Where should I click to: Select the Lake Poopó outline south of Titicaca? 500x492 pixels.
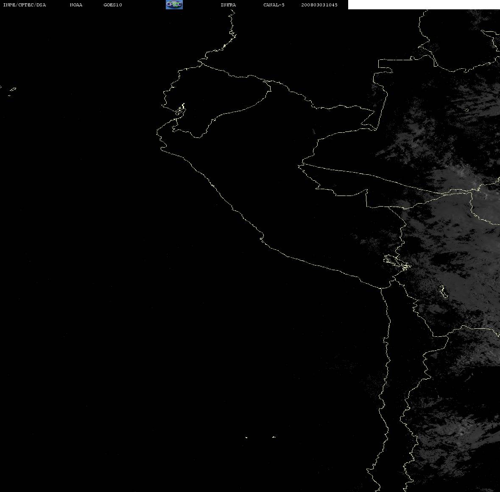443,291
